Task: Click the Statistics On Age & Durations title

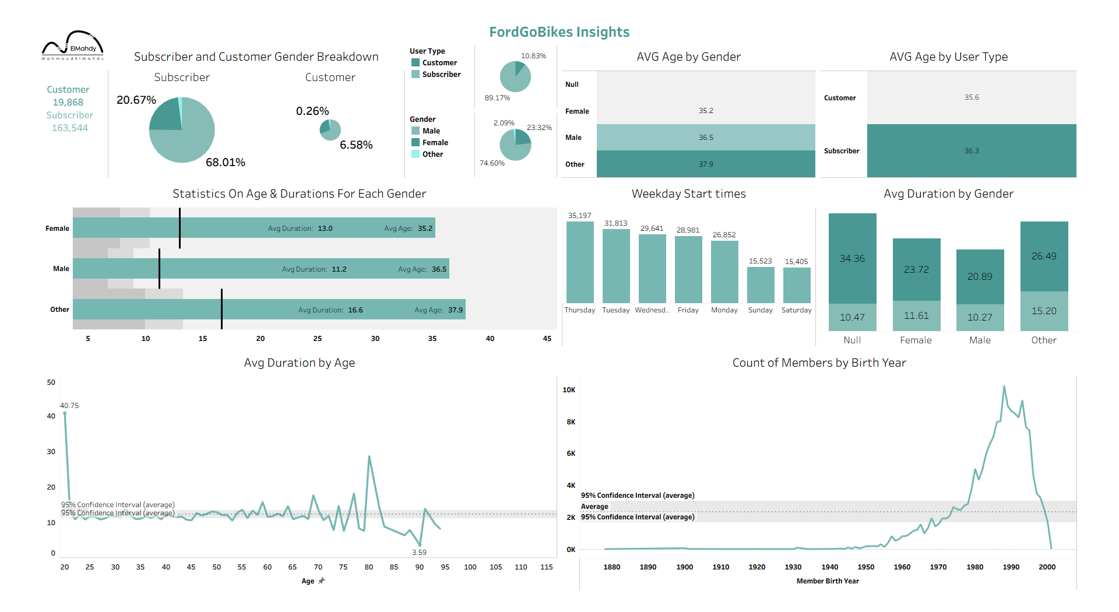Action: [x=299, y=194]
